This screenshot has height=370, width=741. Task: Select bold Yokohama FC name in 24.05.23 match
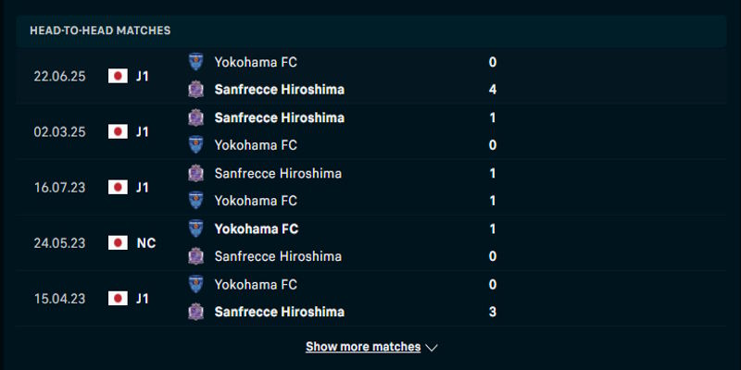pyautogui.click(x=256, y=228)
